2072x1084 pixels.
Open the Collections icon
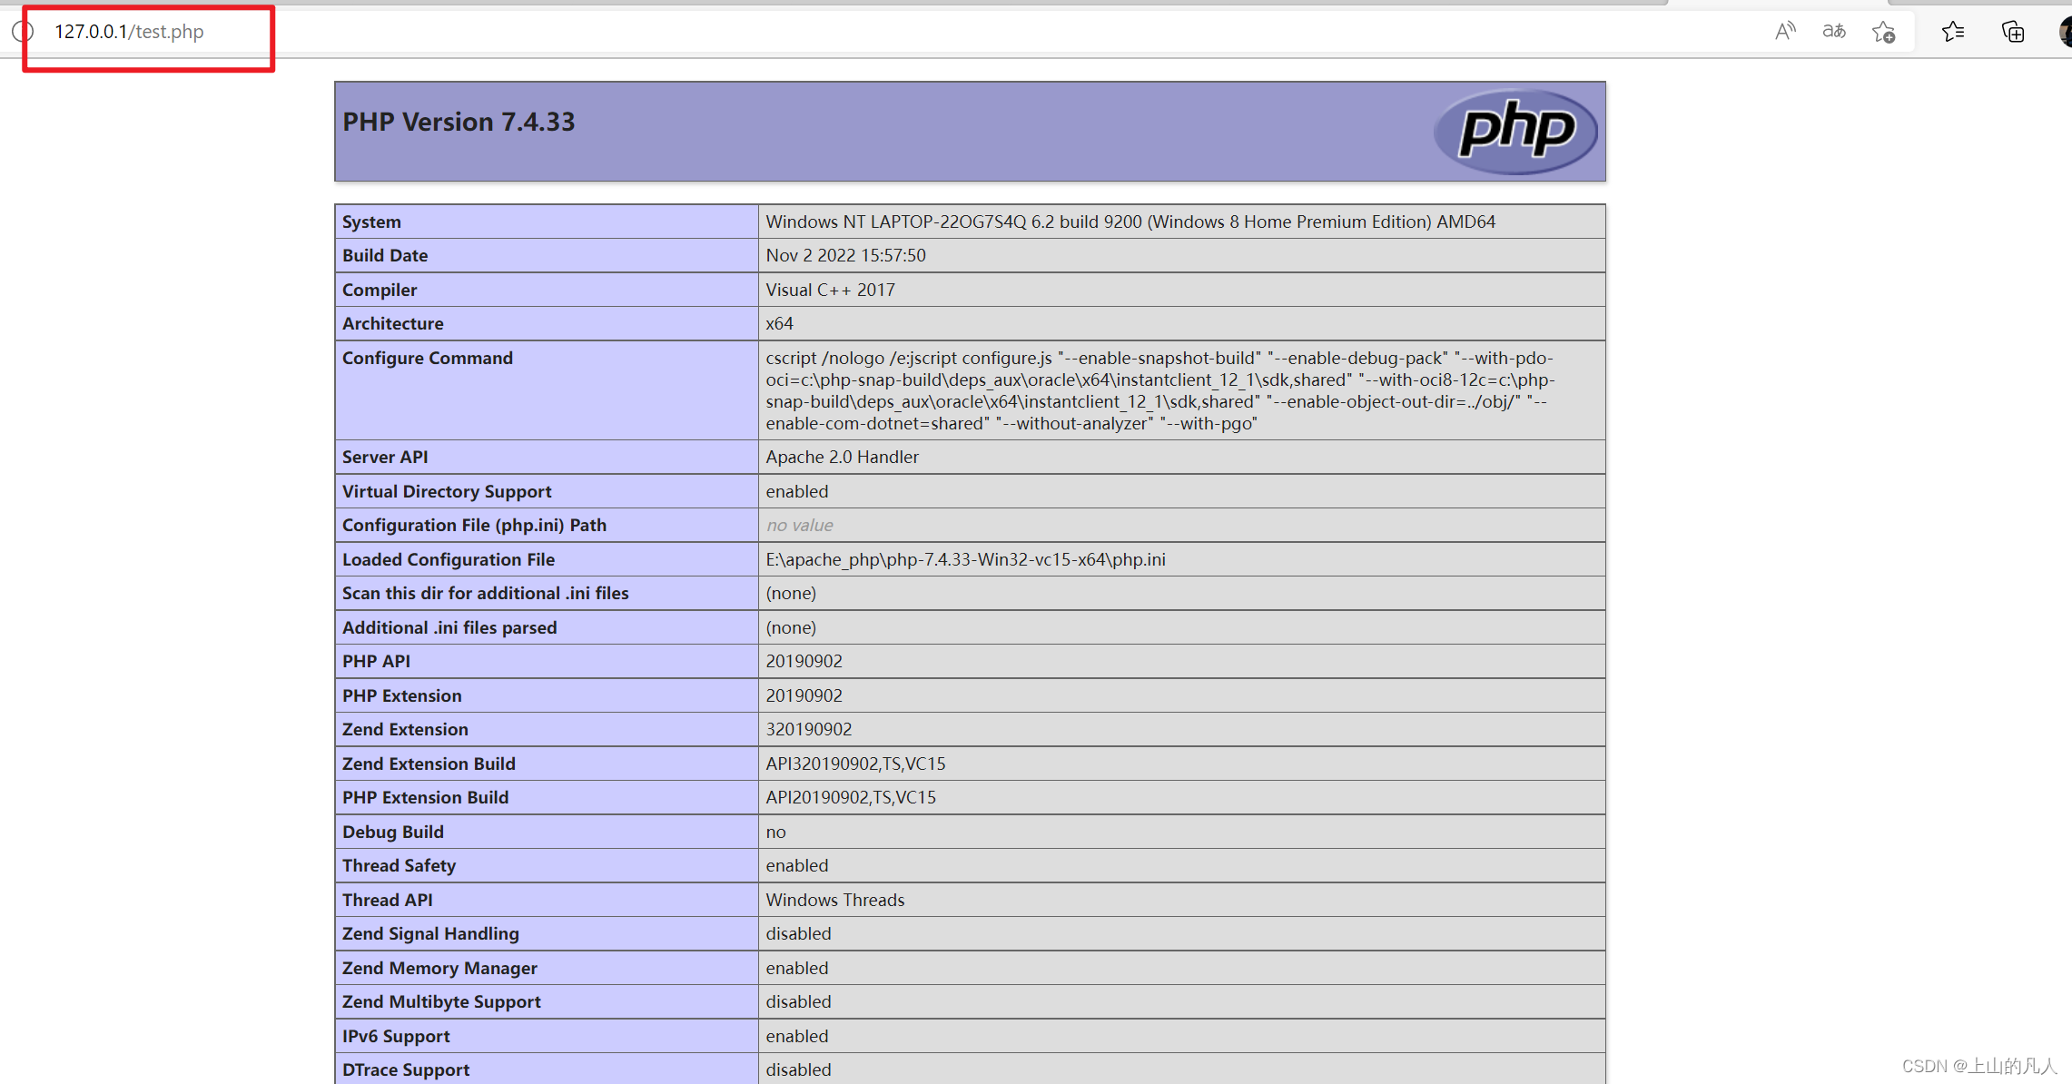click(2013, 32)
